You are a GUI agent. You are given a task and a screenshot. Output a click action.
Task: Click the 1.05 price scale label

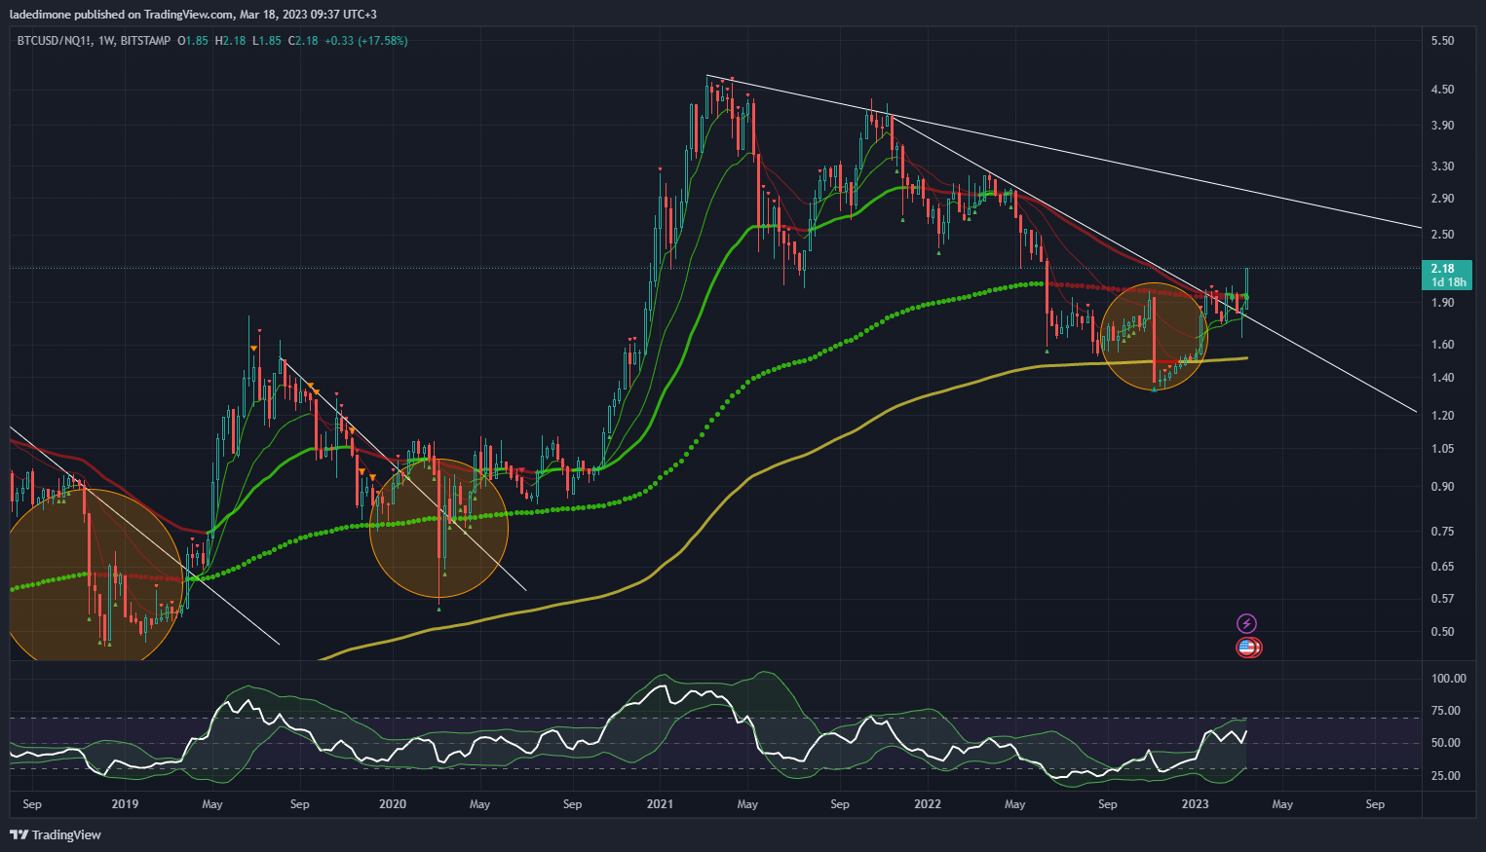[1442, 449]
